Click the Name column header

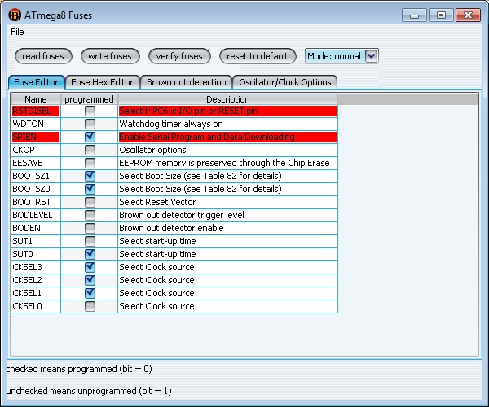pyautogui.click(x=36, y=99)
